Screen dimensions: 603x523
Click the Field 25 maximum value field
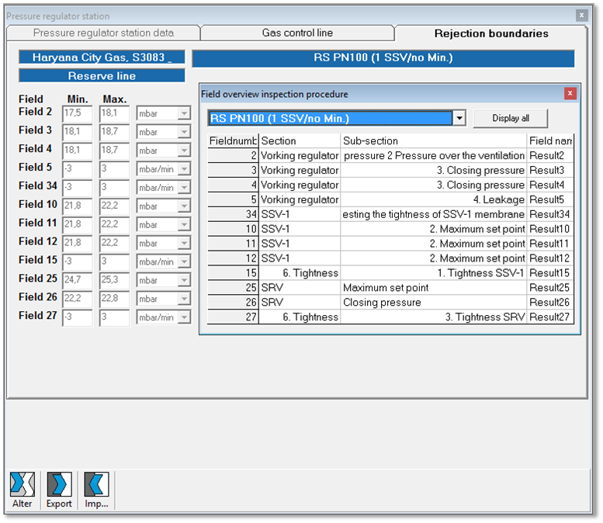[x=114, y=280]
